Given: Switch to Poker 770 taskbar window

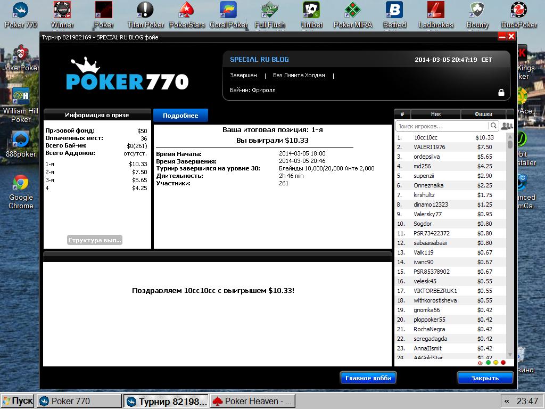Looking at the screenshot, I should pyautogui.click(x=80, y=401).
